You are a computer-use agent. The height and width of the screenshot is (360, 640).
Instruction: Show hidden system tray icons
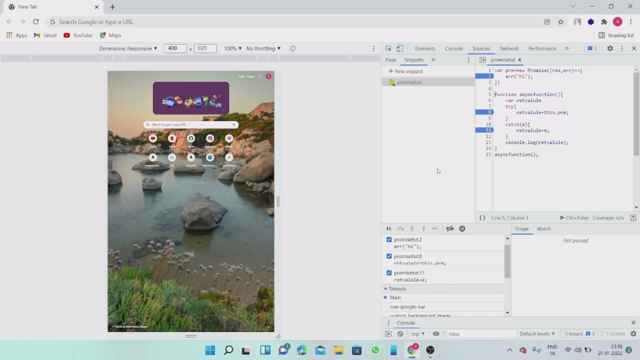509,350
